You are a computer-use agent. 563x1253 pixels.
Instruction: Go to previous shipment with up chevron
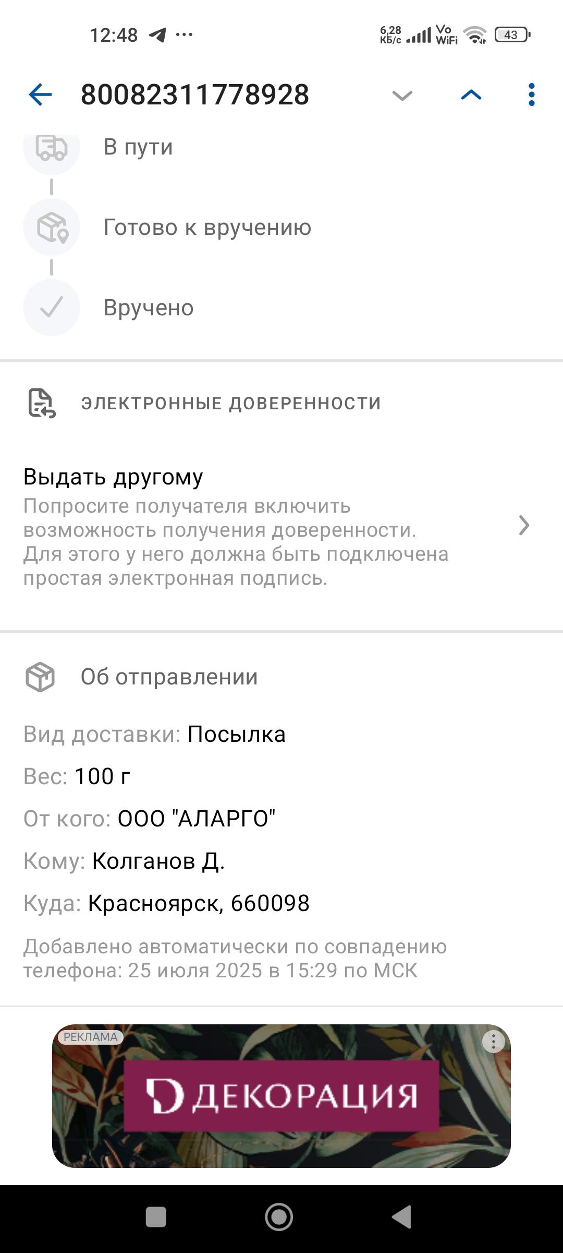471,94
